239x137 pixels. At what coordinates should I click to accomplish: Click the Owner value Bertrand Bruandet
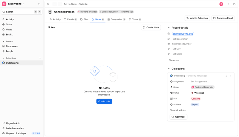tap(203, 87)
